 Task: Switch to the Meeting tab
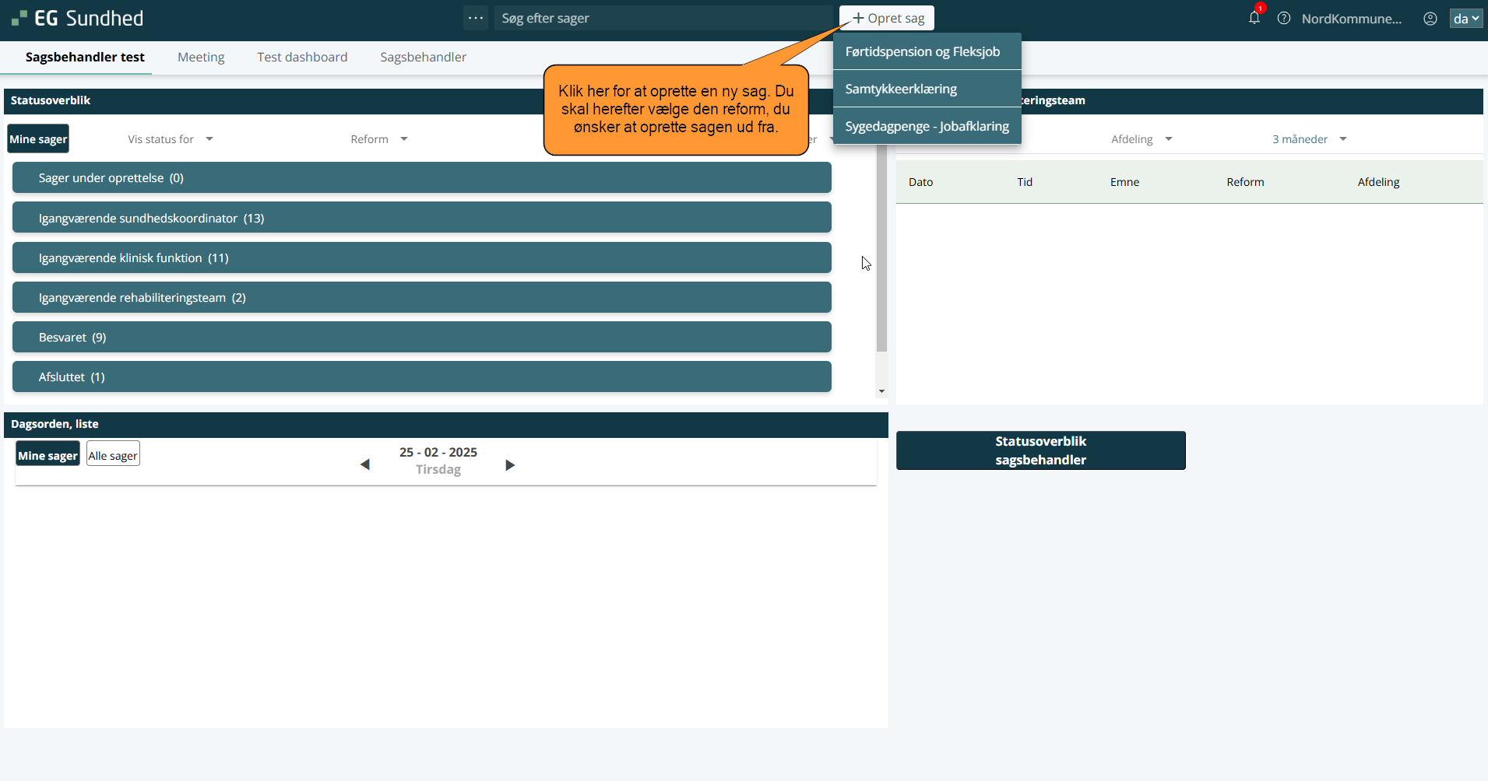pyautogui.click(x=201, y=57)
